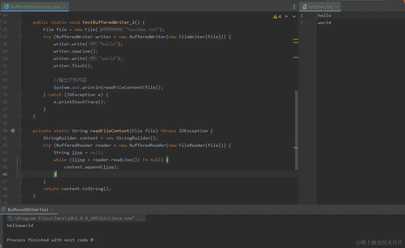Go to next highlighted problem down arrow
This screenshot has height=248, width=405.
click(294, 16)
